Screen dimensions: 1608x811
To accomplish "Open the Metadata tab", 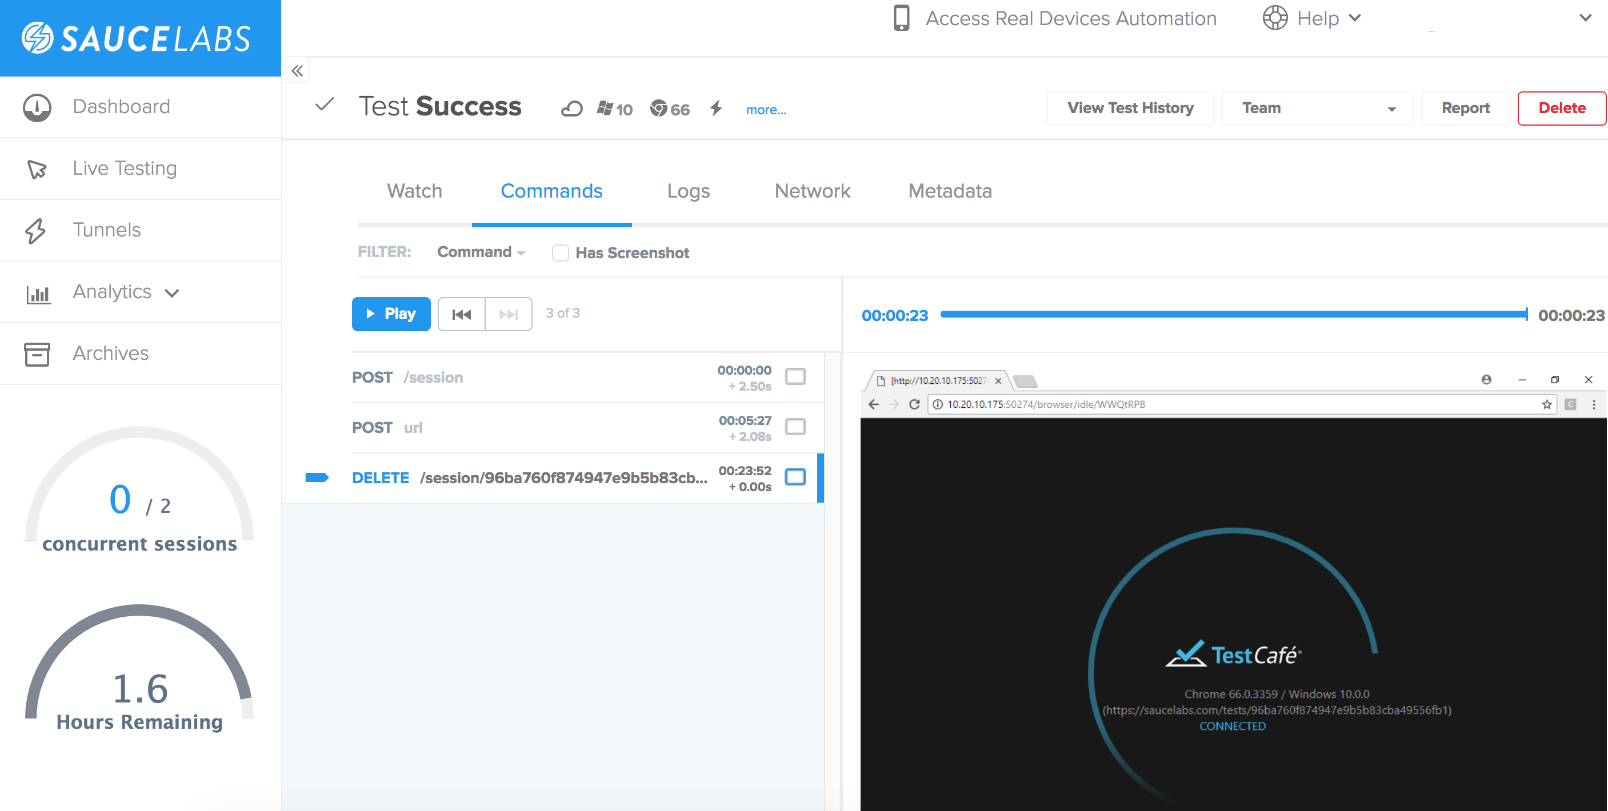I will [x=950, y=191].
